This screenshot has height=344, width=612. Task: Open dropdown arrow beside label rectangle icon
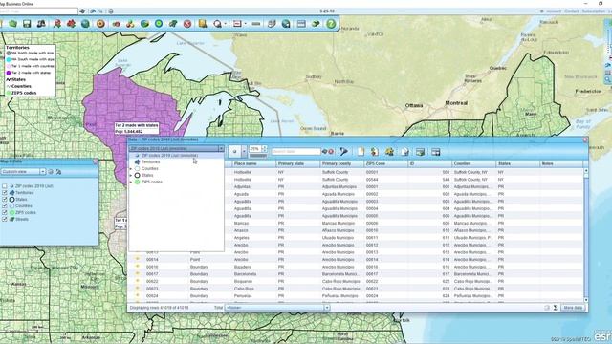[x=246, y=24]
